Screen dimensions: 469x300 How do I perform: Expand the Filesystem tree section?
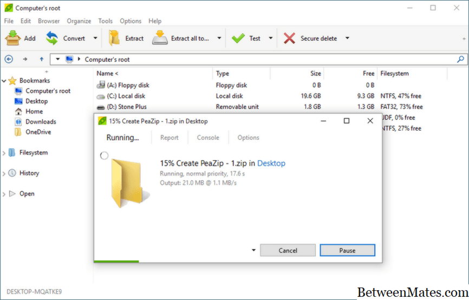[x=4, y=153]
